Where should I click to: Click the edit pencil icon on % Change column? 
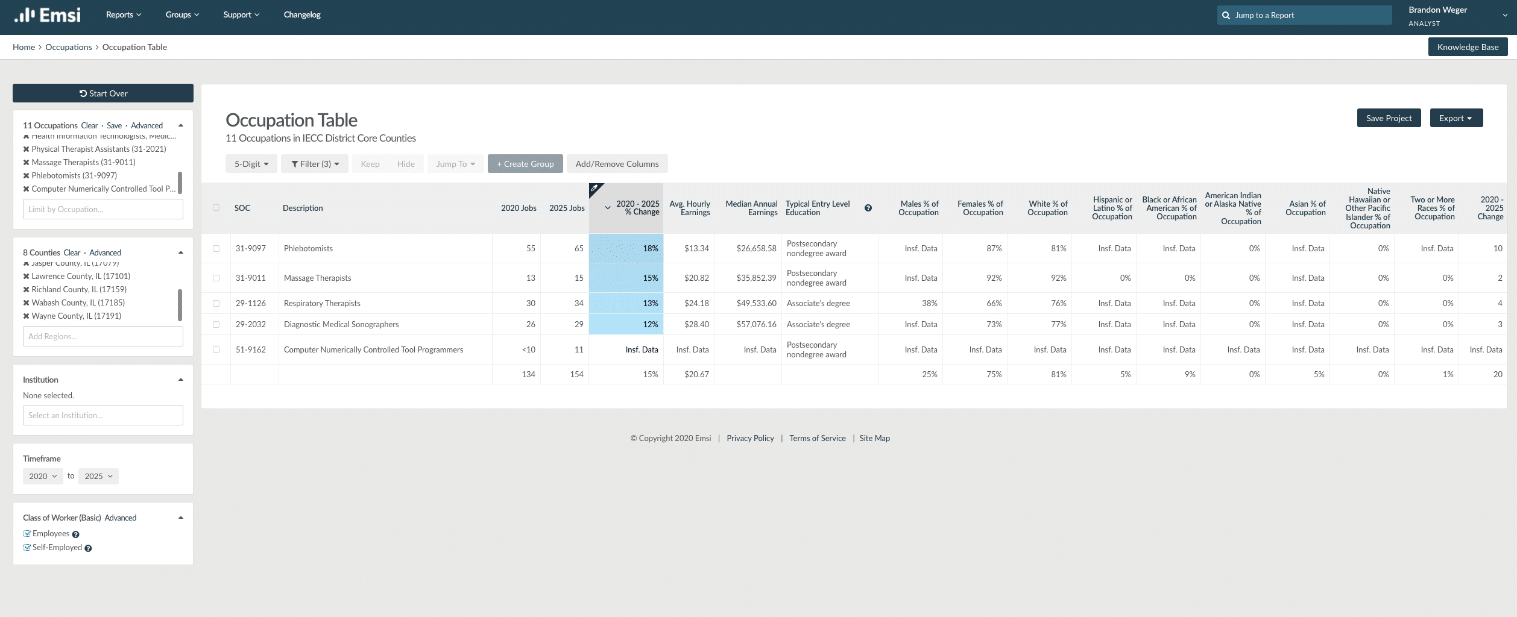[594, 189]
